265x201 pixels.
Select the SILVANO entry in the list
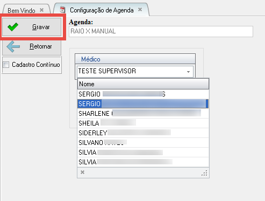(143, 142)
